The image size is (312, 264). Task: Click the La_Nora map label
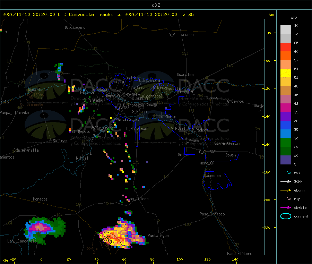(x=138, y=88)
